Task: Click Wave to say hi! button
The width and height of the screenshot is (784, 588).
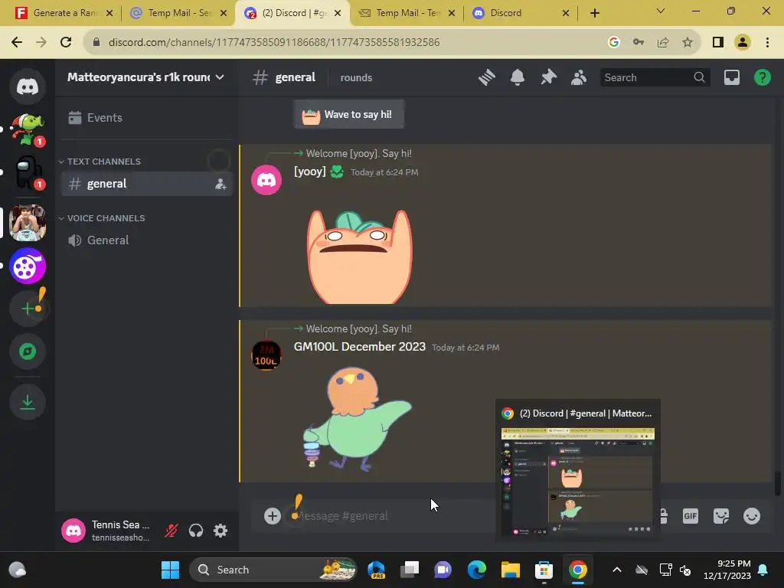Action: tap(348, 115)
